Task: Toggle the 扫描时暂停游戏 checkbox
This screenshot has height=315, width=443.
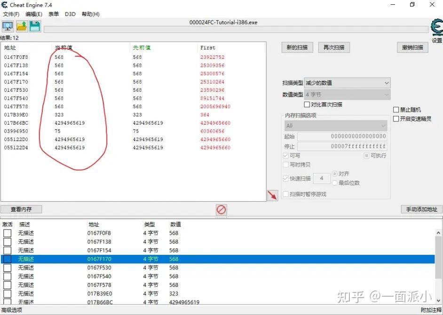Action: (x=285, y=194)
